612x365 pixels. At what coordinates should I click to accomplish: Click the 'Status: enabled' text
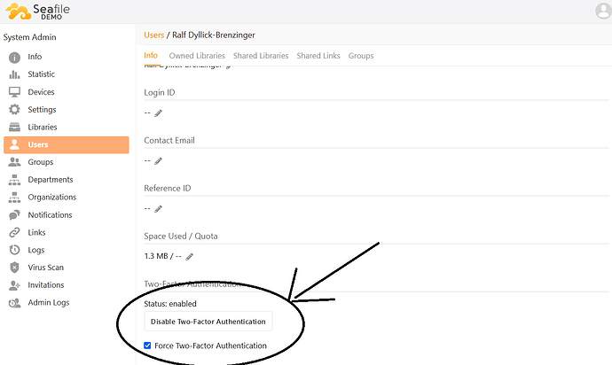[x=170, y=304]
